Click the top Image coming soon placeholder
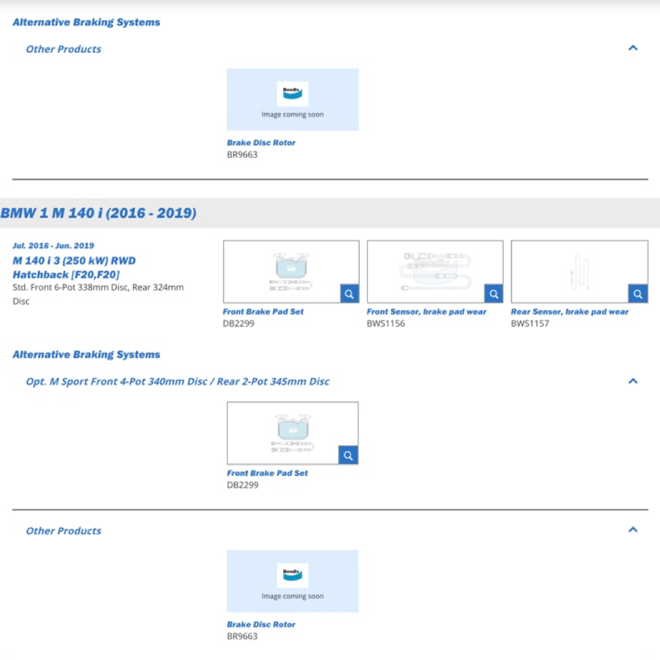Screen dimensions: 660x660 coord(293,100)
